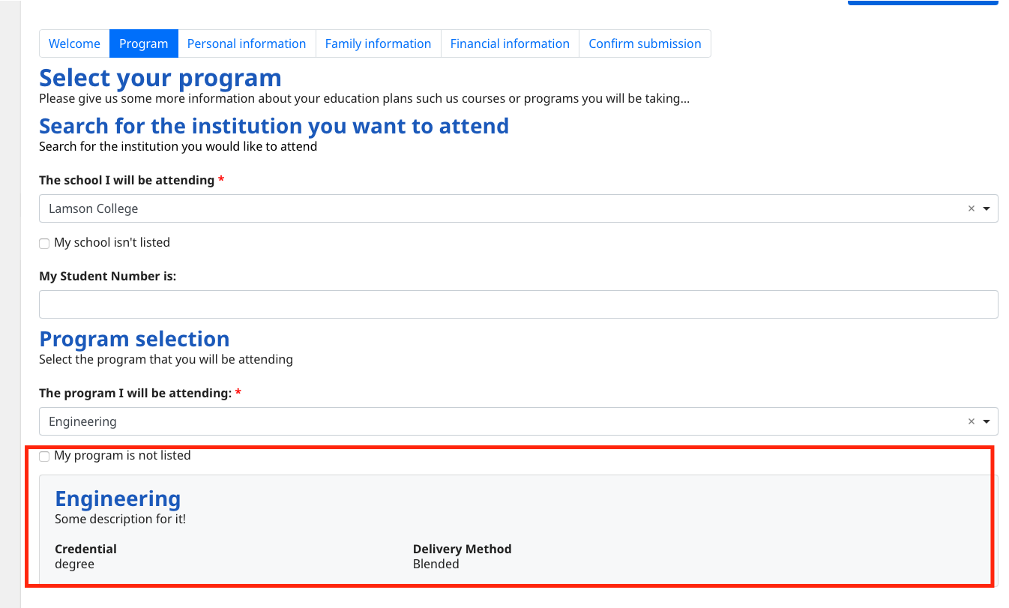1009x608 pixels.
Task: Open the Confirm submission tab
Action: [645, 43]
